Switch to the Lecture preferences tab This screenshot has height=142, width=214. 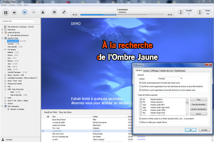[146, 71]
